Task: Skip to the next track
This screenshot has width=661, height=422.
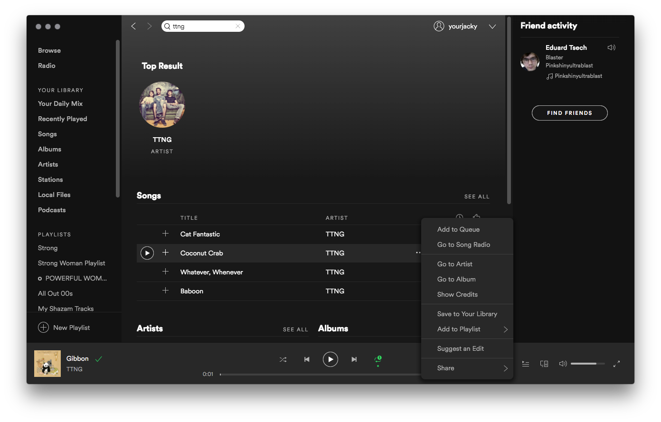Action: [354, 359]
